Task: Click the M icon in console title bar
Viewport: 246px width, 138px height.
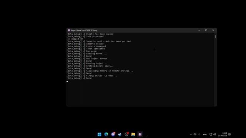Action: (69, 30)
